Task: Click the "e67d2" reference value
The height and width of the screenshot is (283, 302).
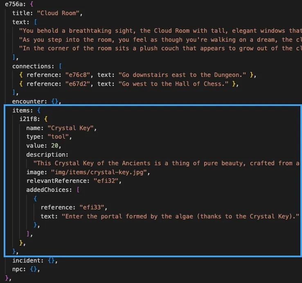Action: point(78,84)
